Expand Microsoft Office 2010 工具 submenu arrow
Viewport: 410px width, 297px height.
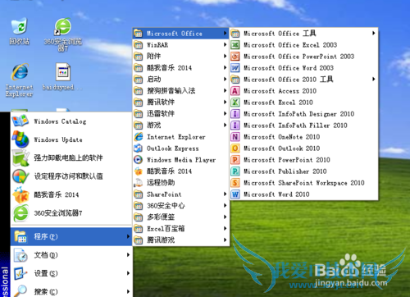tap(374, 80)
